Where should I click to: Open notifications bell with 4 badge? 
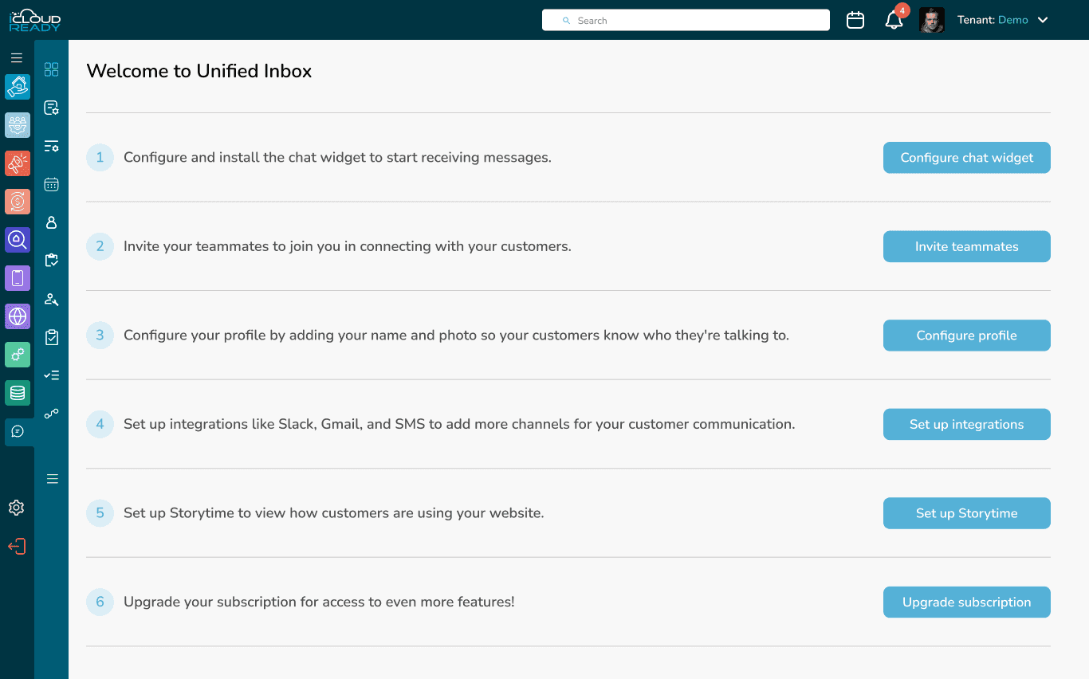(x=894, y=20)
